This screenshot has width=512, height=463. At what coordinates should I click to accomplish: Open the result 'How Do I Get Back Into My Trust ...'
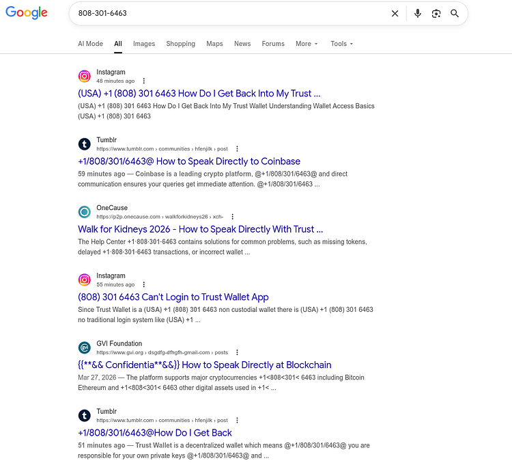(199, 94)
